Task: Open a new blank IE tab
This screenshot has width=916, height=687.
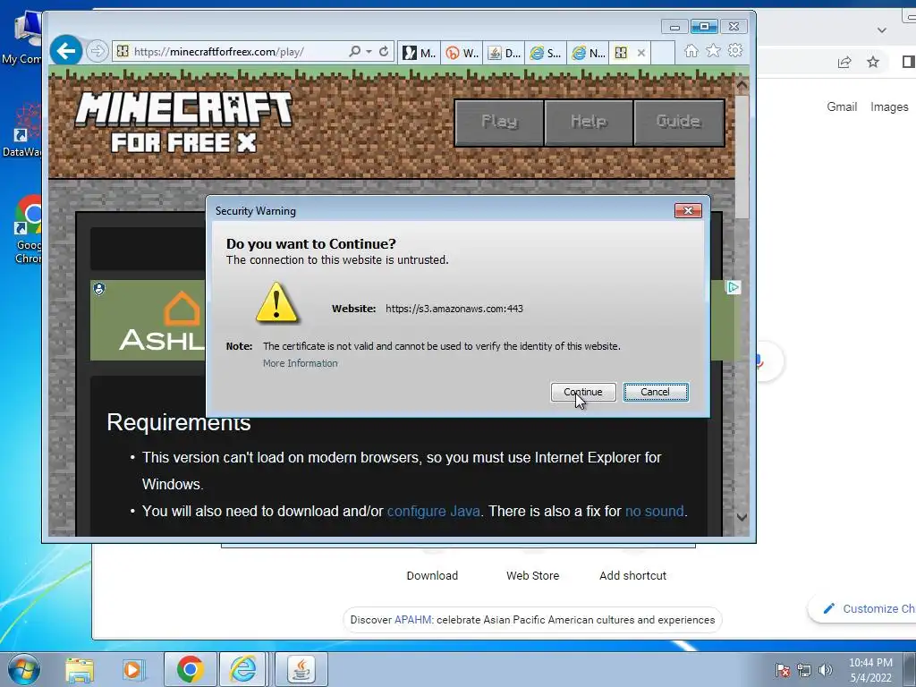Action: 663,53
